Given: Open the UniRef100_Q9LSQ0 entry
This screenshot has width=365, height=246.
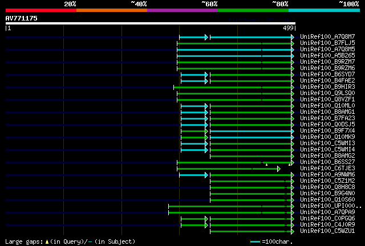Looking at the screenshot, I should tap(327, 93).
